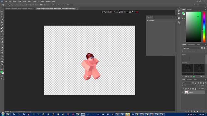Open Essentials workspace dropdown

[x=200, y=5]
